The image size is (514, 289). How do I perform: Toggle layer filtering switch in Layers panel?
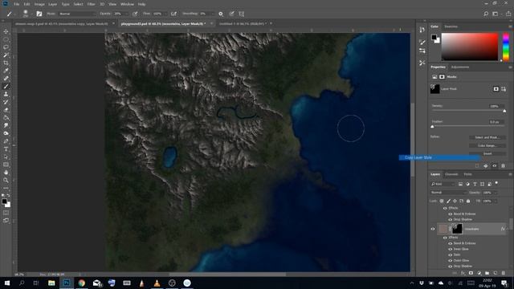pyautogui.click(x=496, y=183)
